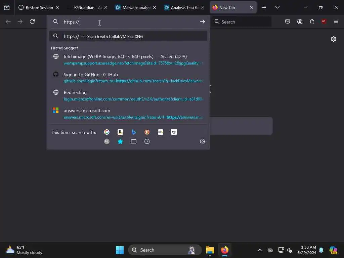Search bookmarks via the star icon
The width and height of the screenshot is (344, 258).
(120, 141)
